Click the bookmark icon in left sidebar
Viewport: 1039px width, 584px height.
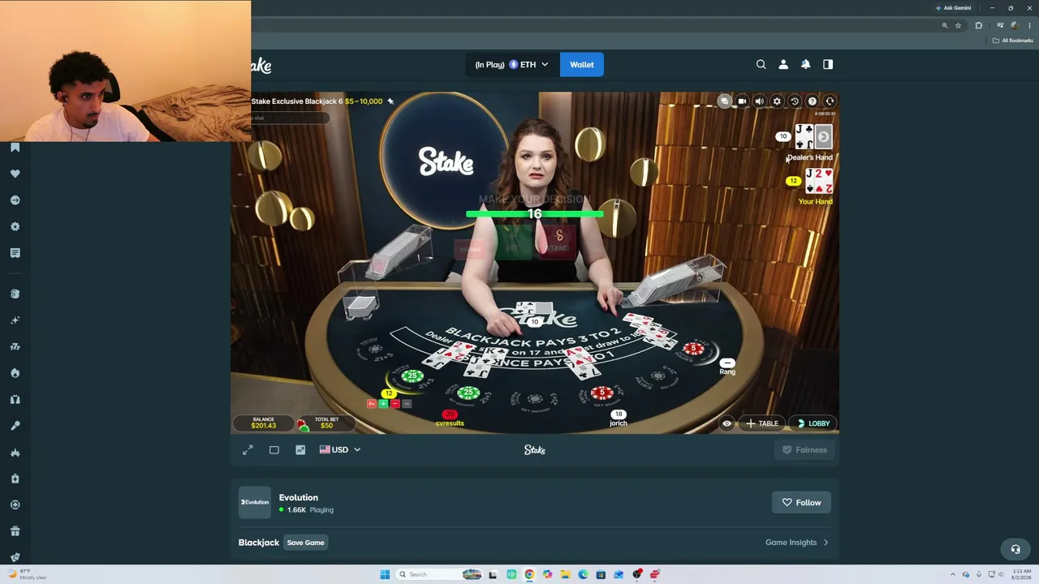(15, 148)
